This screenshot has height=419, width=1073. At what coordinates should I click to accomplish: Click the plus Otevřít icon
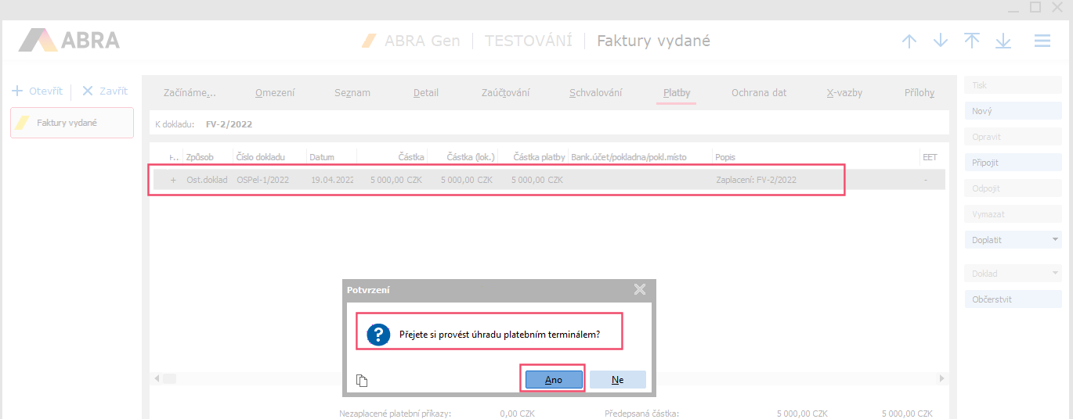click(17, 91)
